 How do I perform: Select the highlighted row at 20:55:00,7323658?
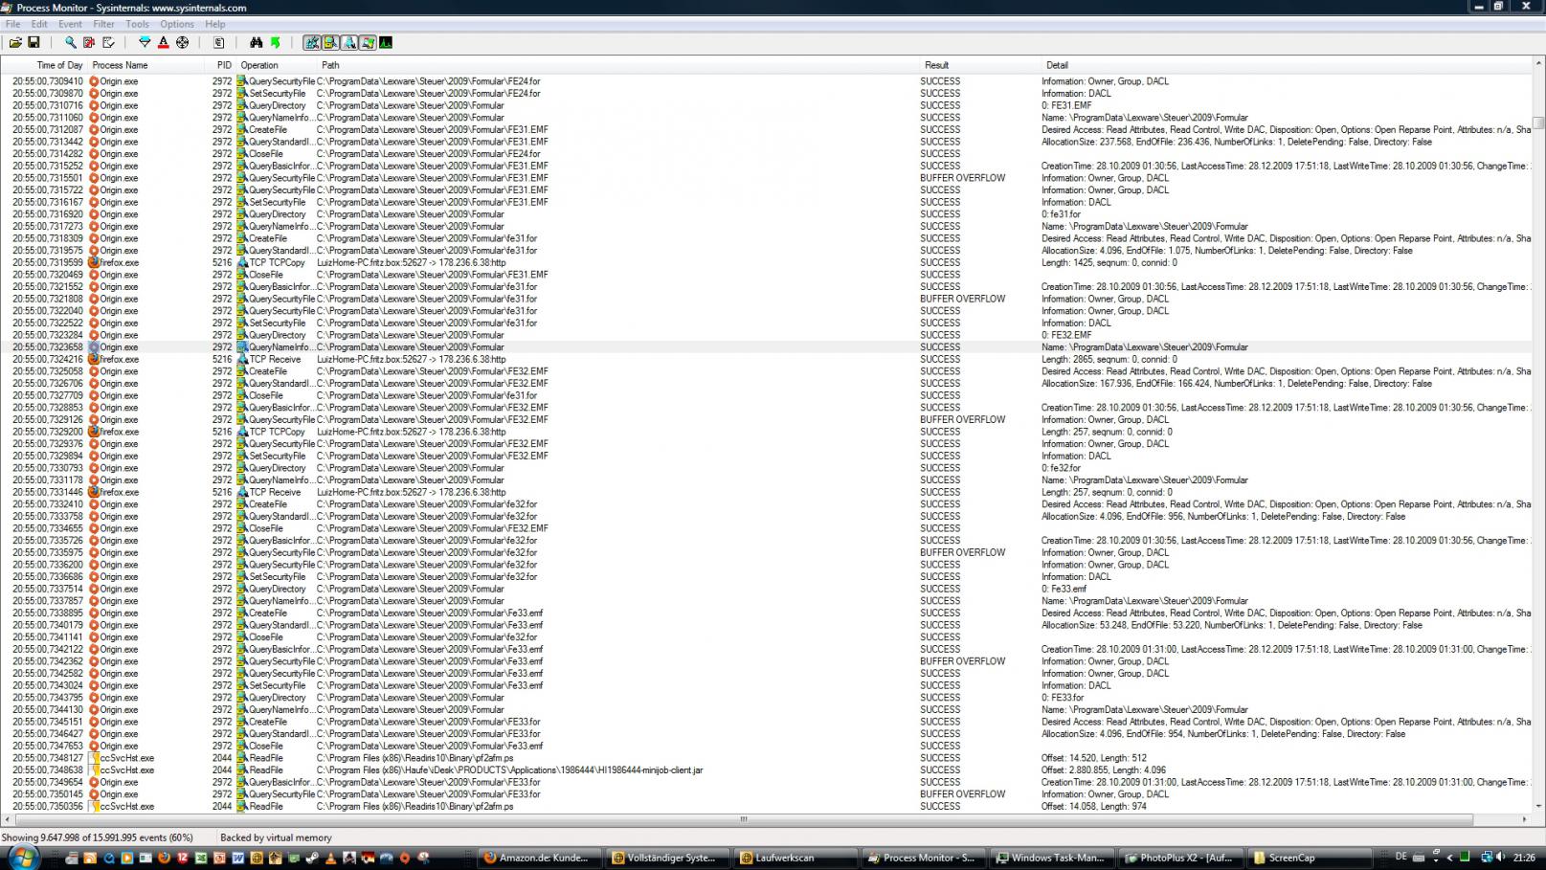pyautogui.click(x=766, y=347)
